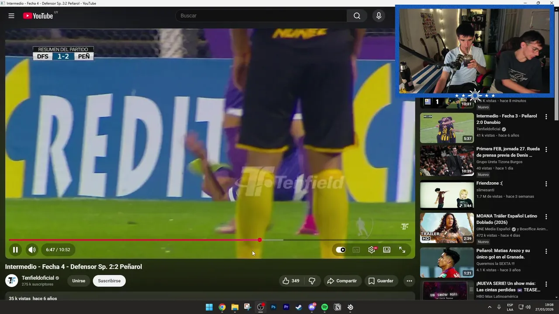Click the slimesanti channel name

click(486, 190)
